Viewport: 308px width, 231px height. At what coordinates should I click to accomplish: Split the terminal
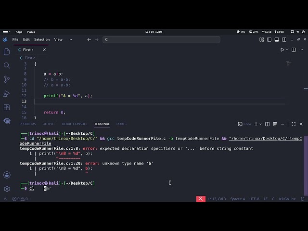[268, 124]
